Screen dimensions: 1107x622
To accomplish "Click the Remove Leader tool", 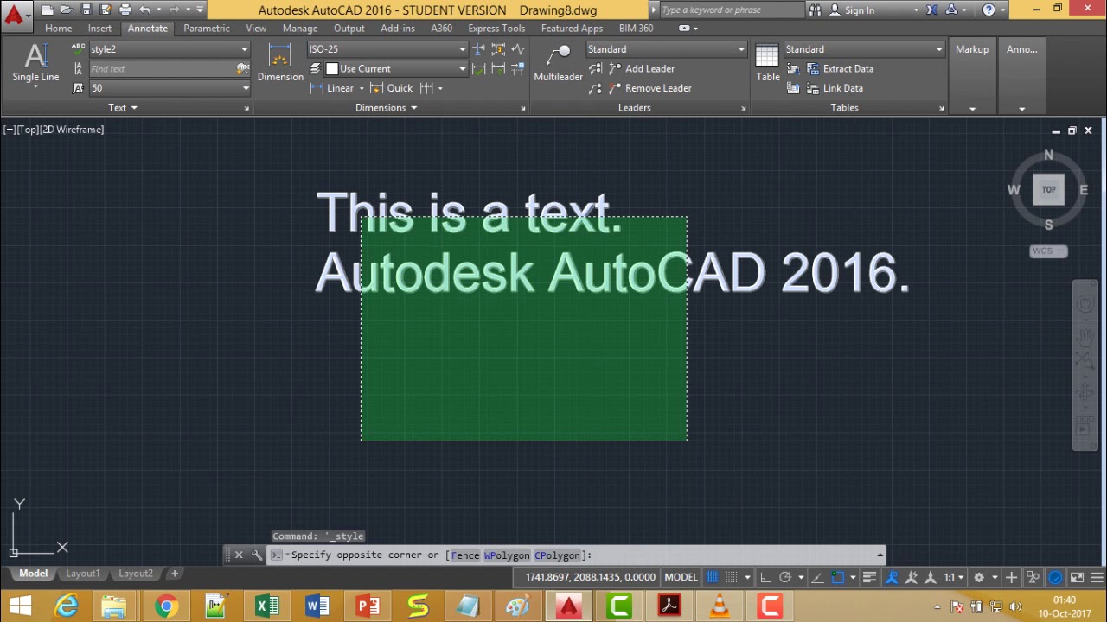I will pos(649,88).
